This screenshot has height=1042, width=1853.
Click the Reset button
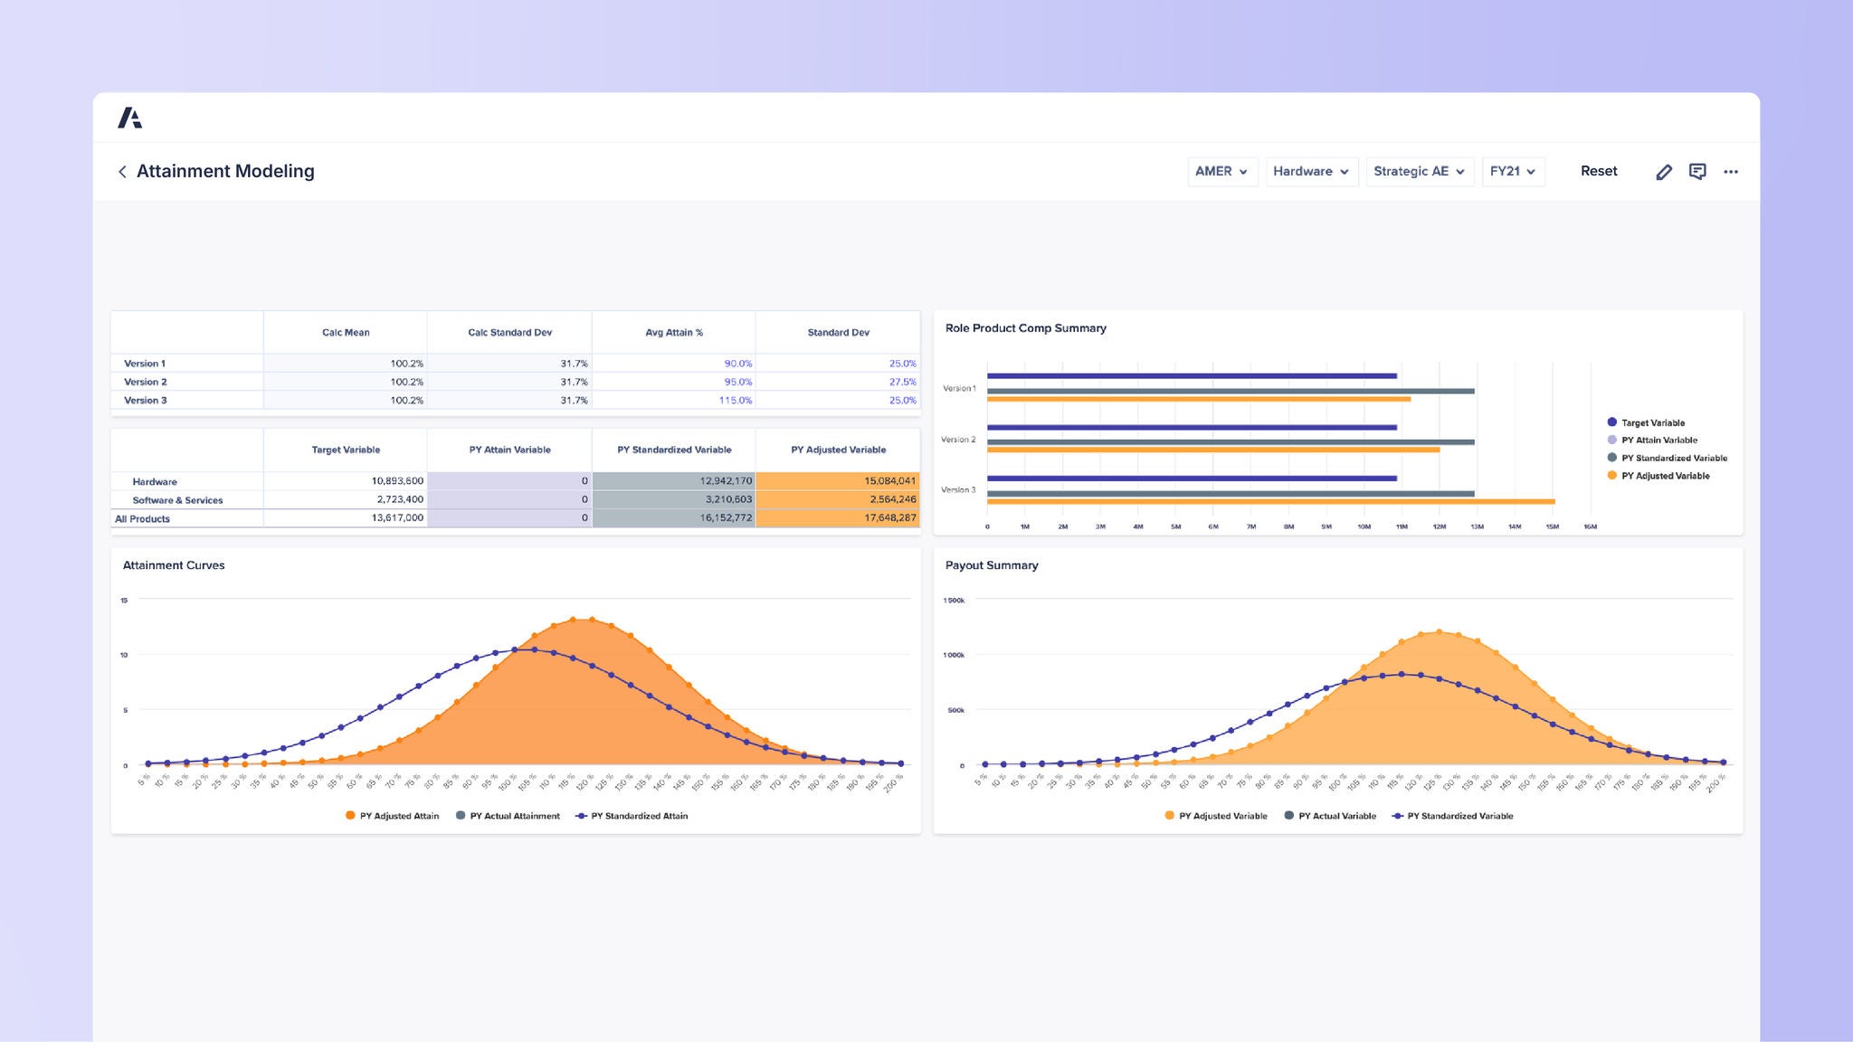tap(1599, 171)
